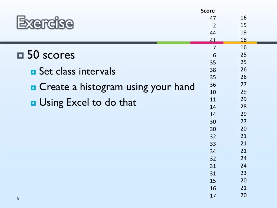
Task: Click the score value 47 under Score header
Action: (x=213, y=18)
